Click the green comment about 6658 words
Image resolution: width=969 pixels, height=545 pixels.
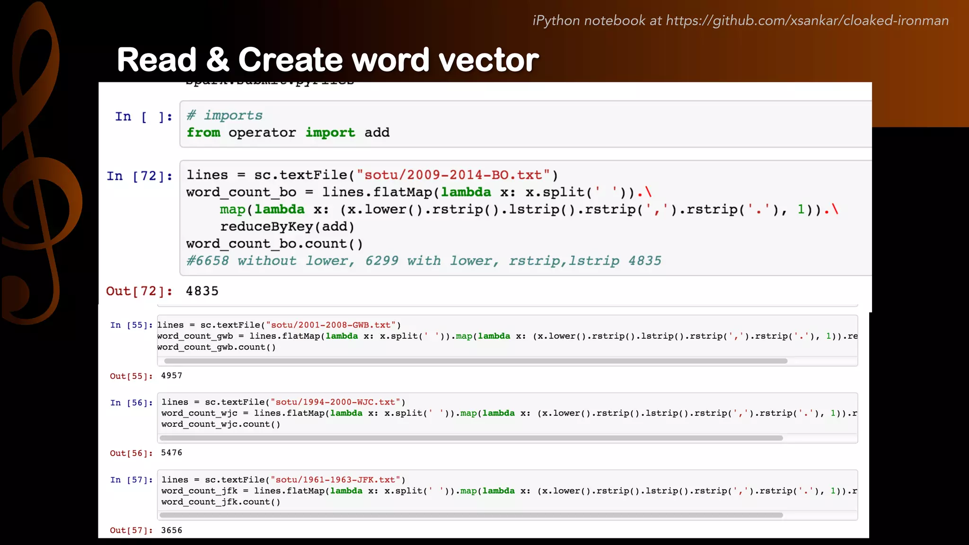pyautogui.click(x=423, y=261)
